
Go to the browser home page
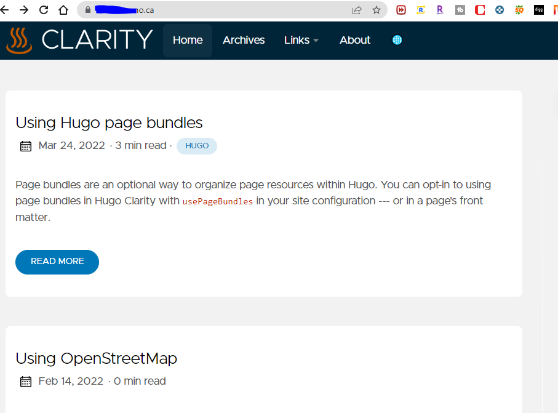point(63,10)
